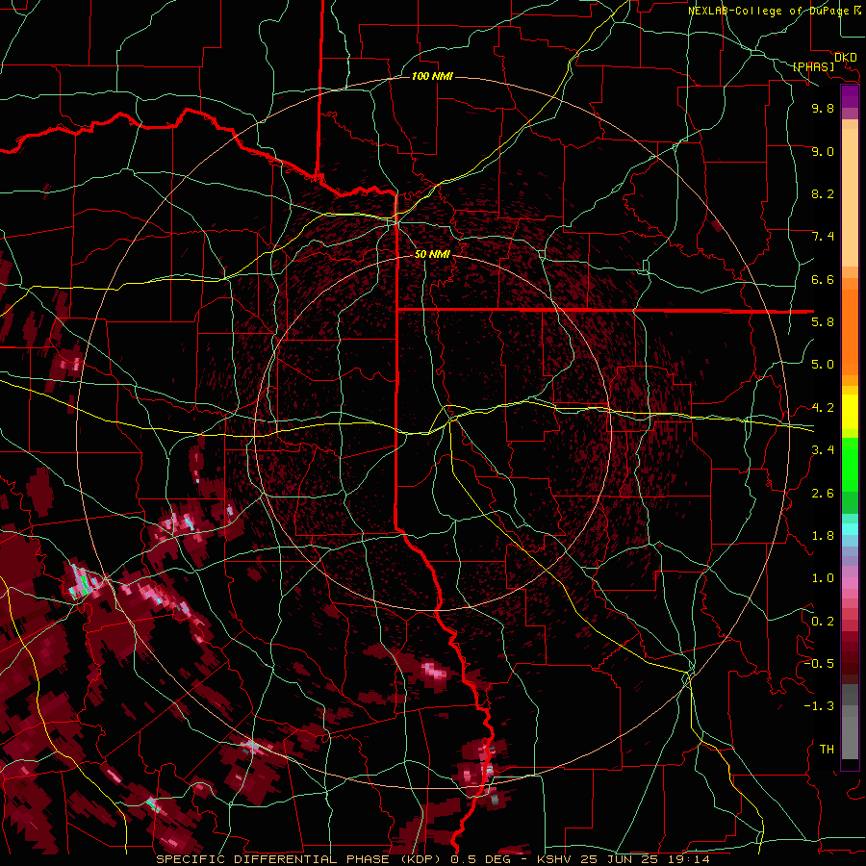The height and width of the screenshot is (866, 866).
Task: Pick the cyan color scale segment
Action: pos(850,529)
